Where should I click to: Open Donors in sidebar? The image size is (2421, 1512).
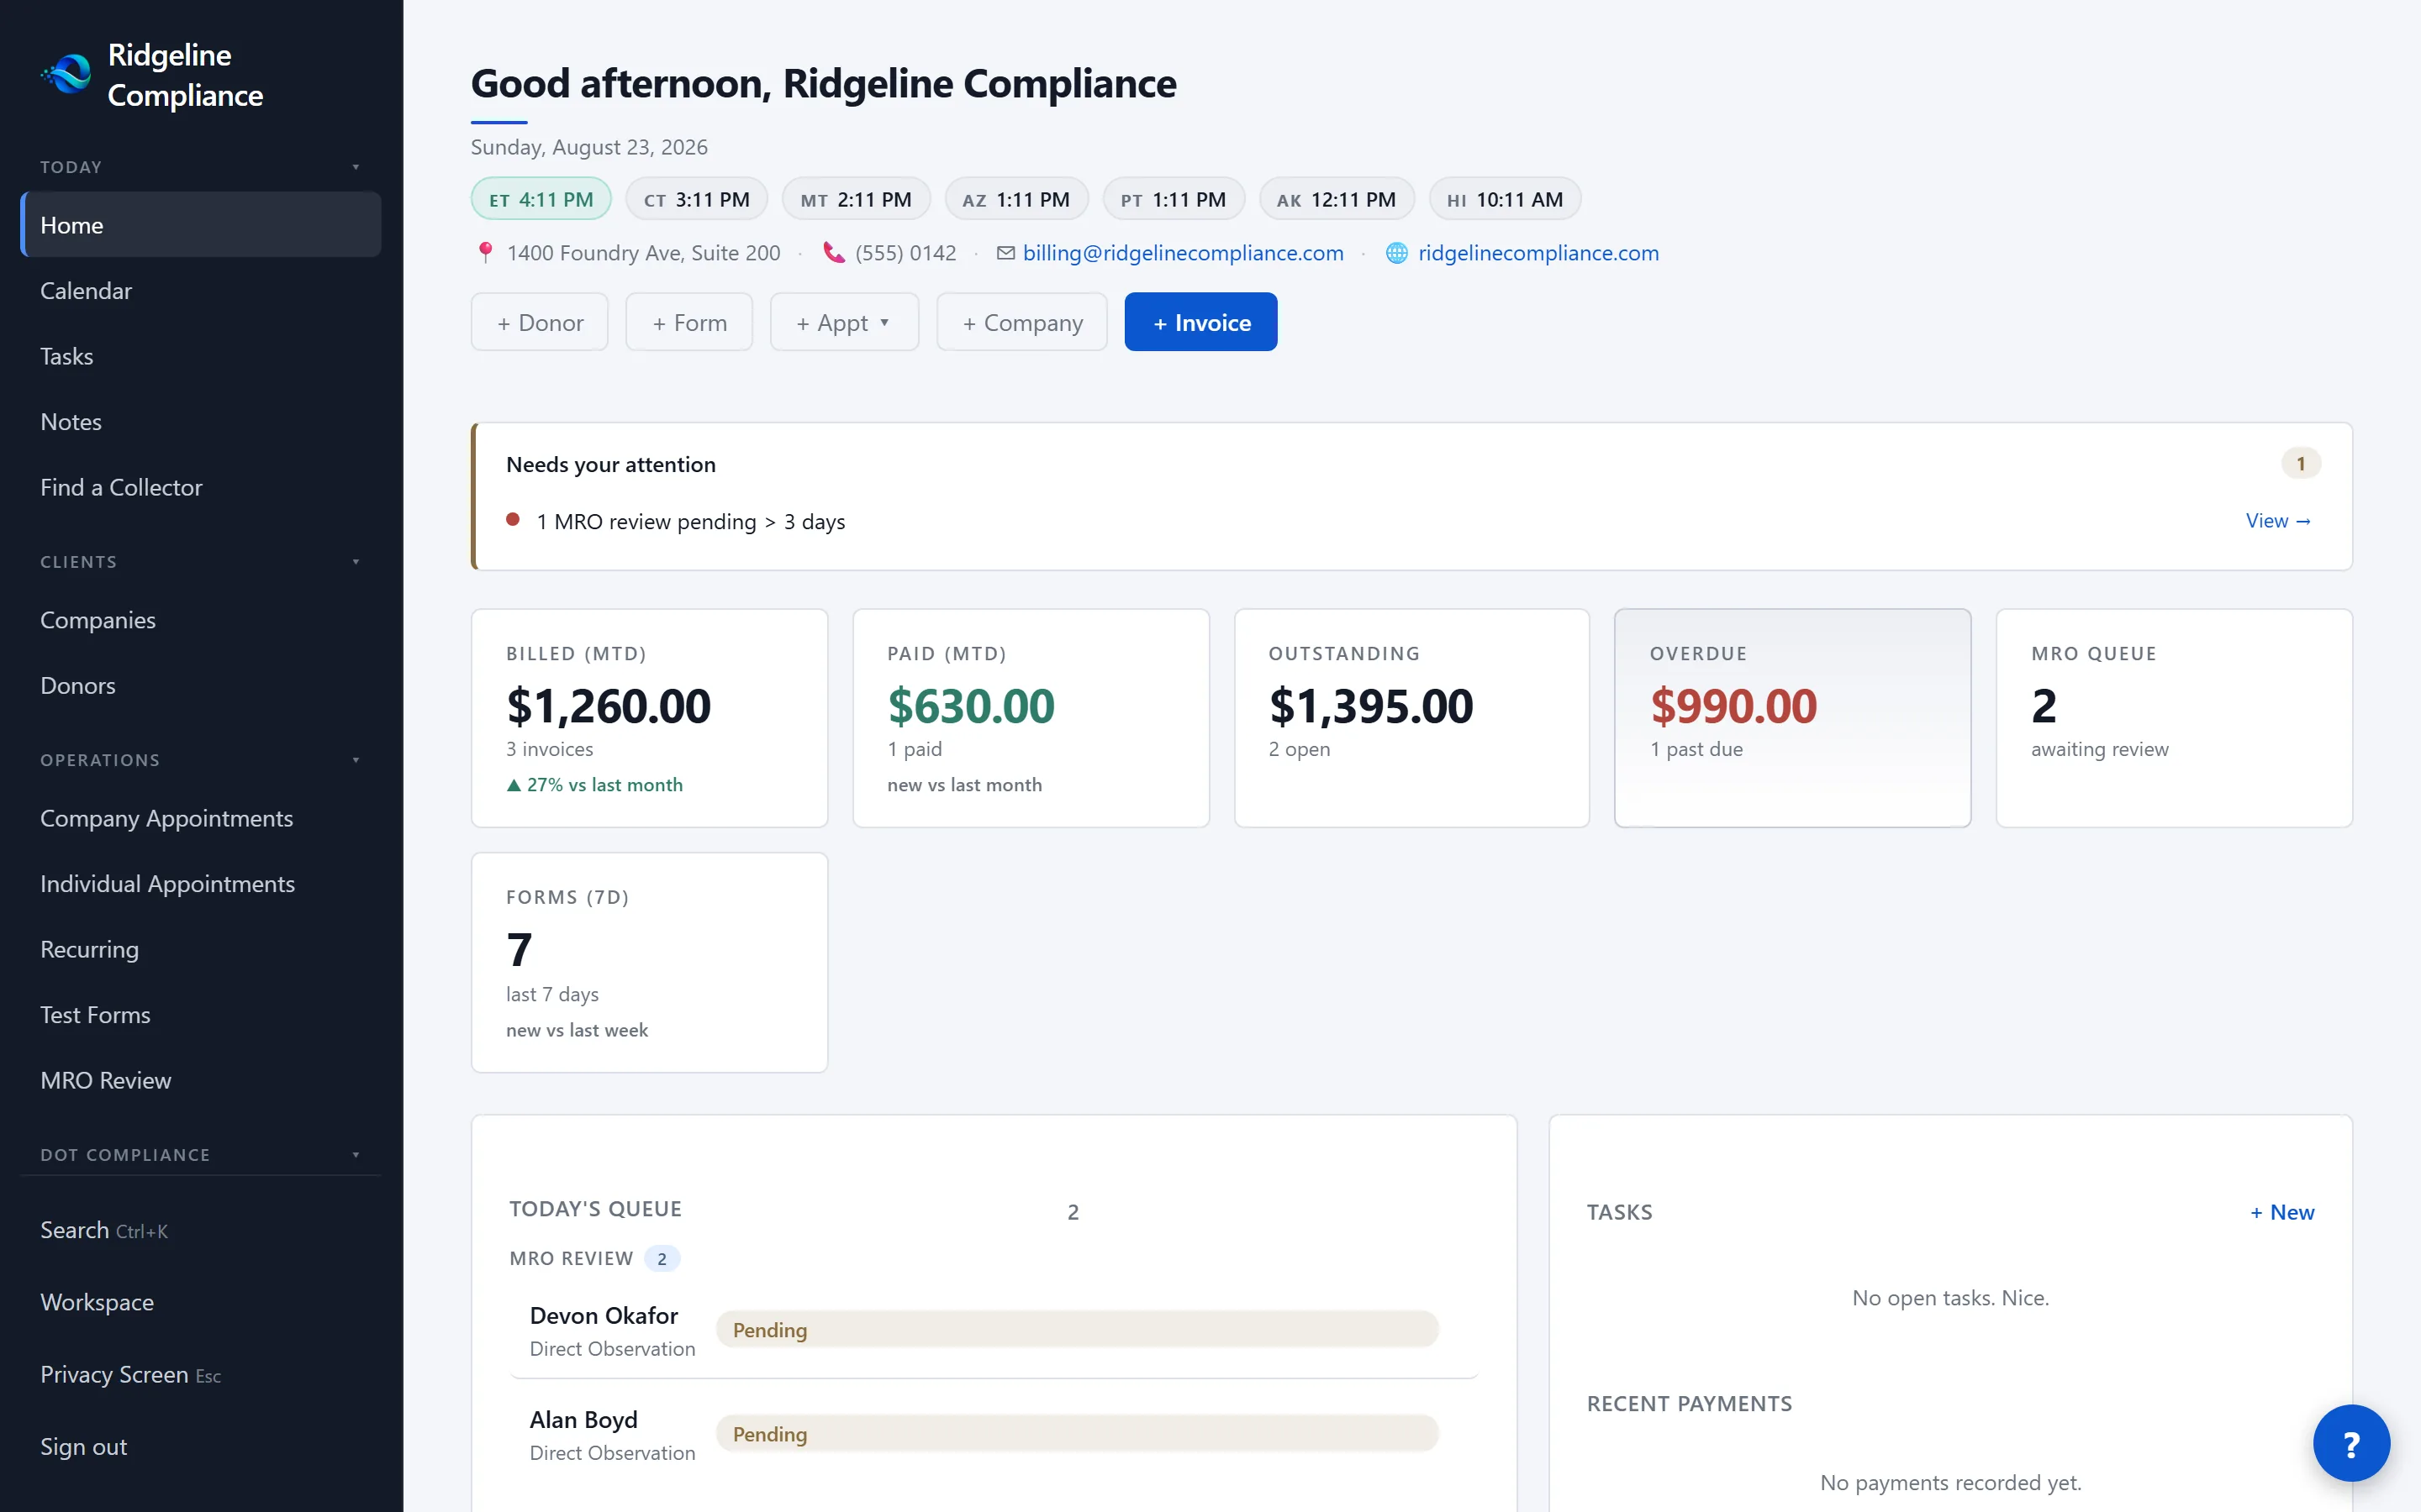200,686
